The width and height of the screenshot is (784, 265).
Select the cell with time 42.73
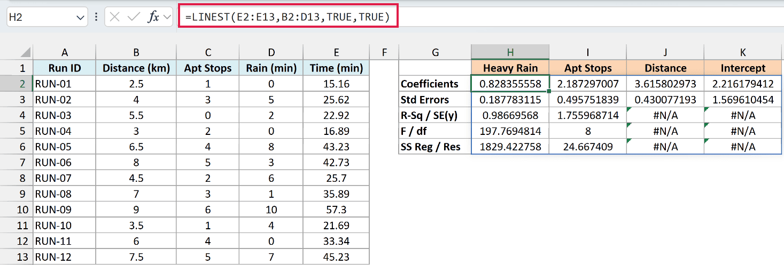[x=336, y=162]
